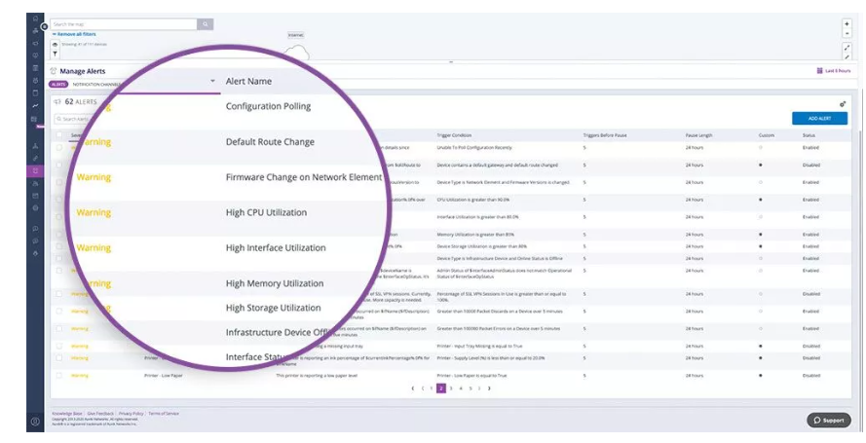
Task: Zoom in the map with plus button
Action: (x=847, y=23)
